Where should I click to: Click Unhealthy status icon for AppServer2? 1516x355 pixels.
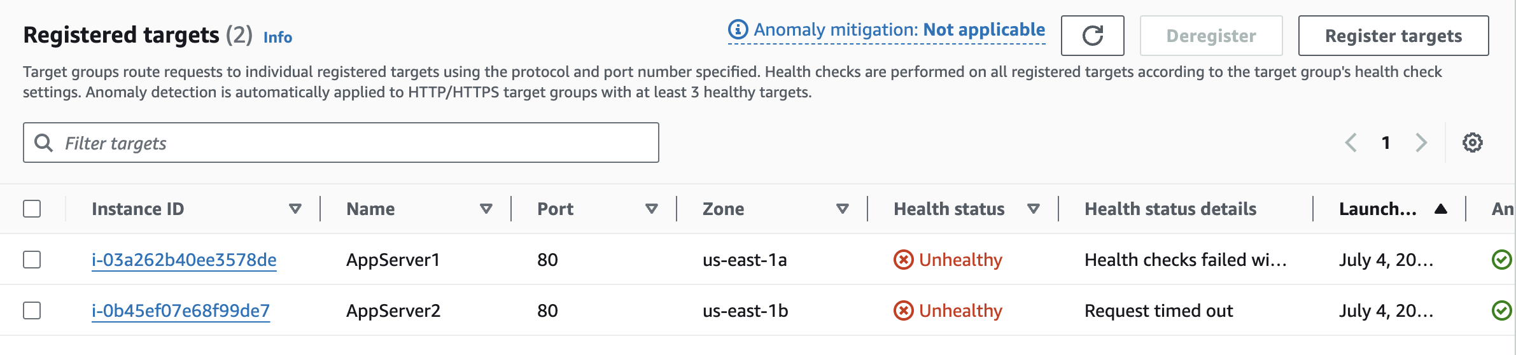(903, 310)
